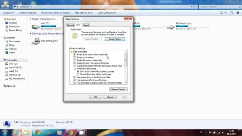Viewport: 242px width, 136px height.
Task: Select My Passport (H:) in the navigation pane
Action: (17, 79)
